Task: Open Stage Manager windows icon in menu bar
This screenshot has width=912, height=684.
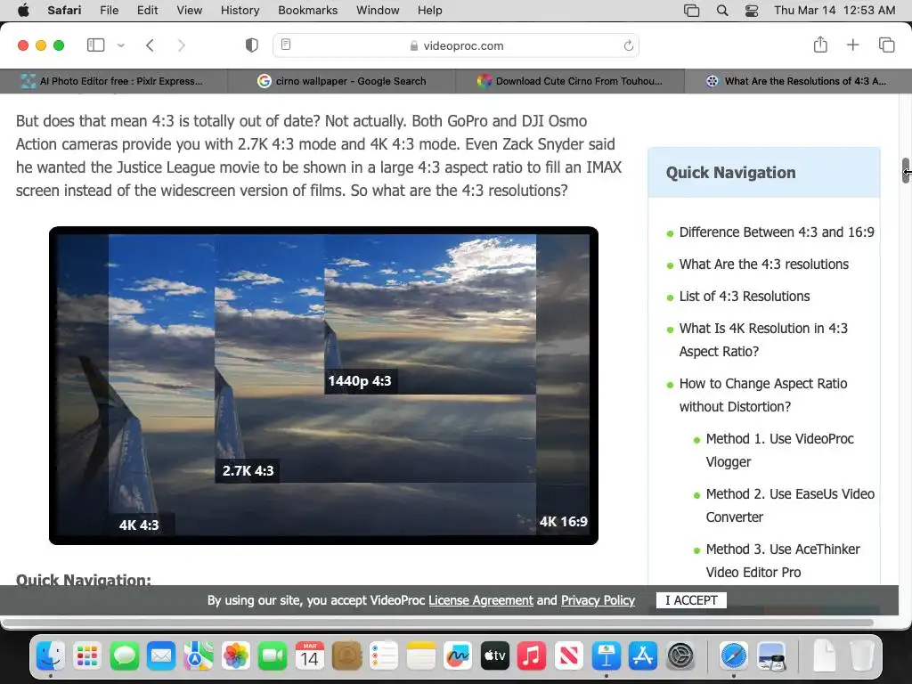Action: click(x=691, y=11)
